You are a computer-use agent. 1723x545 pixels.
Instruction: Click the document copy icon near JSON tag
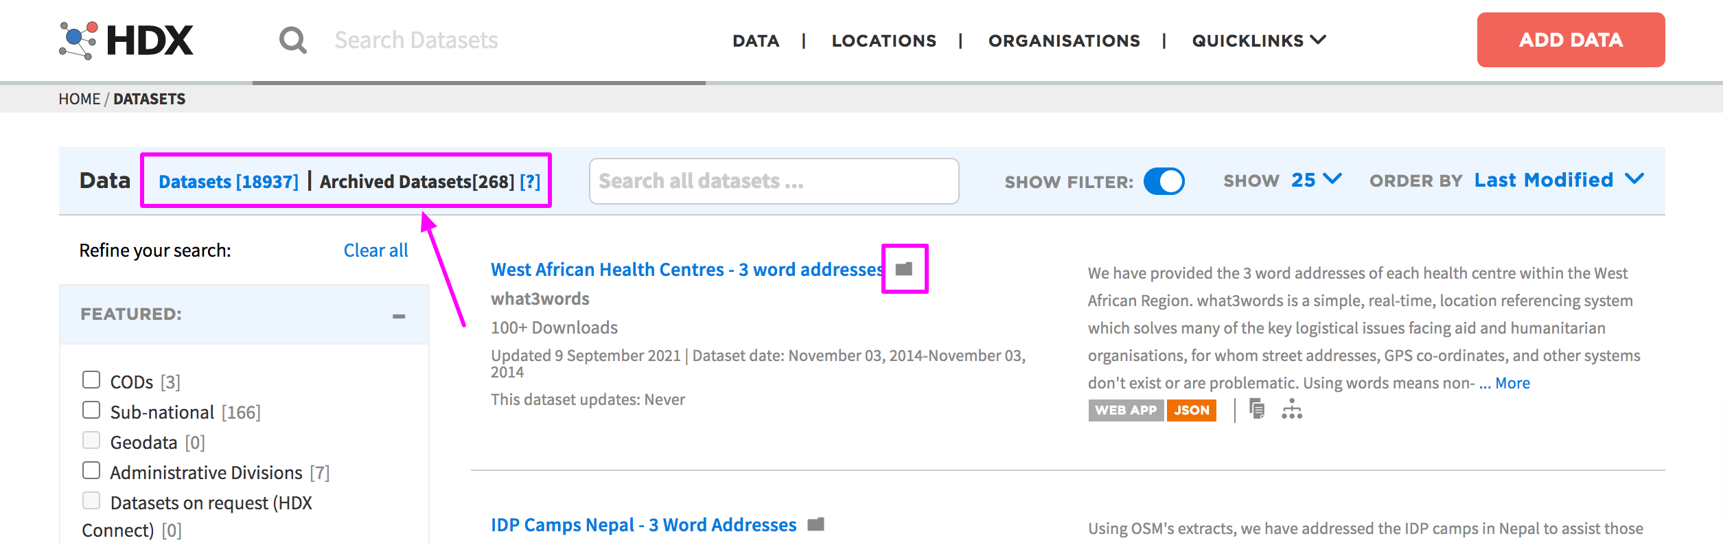click(x=1257, y=410)
